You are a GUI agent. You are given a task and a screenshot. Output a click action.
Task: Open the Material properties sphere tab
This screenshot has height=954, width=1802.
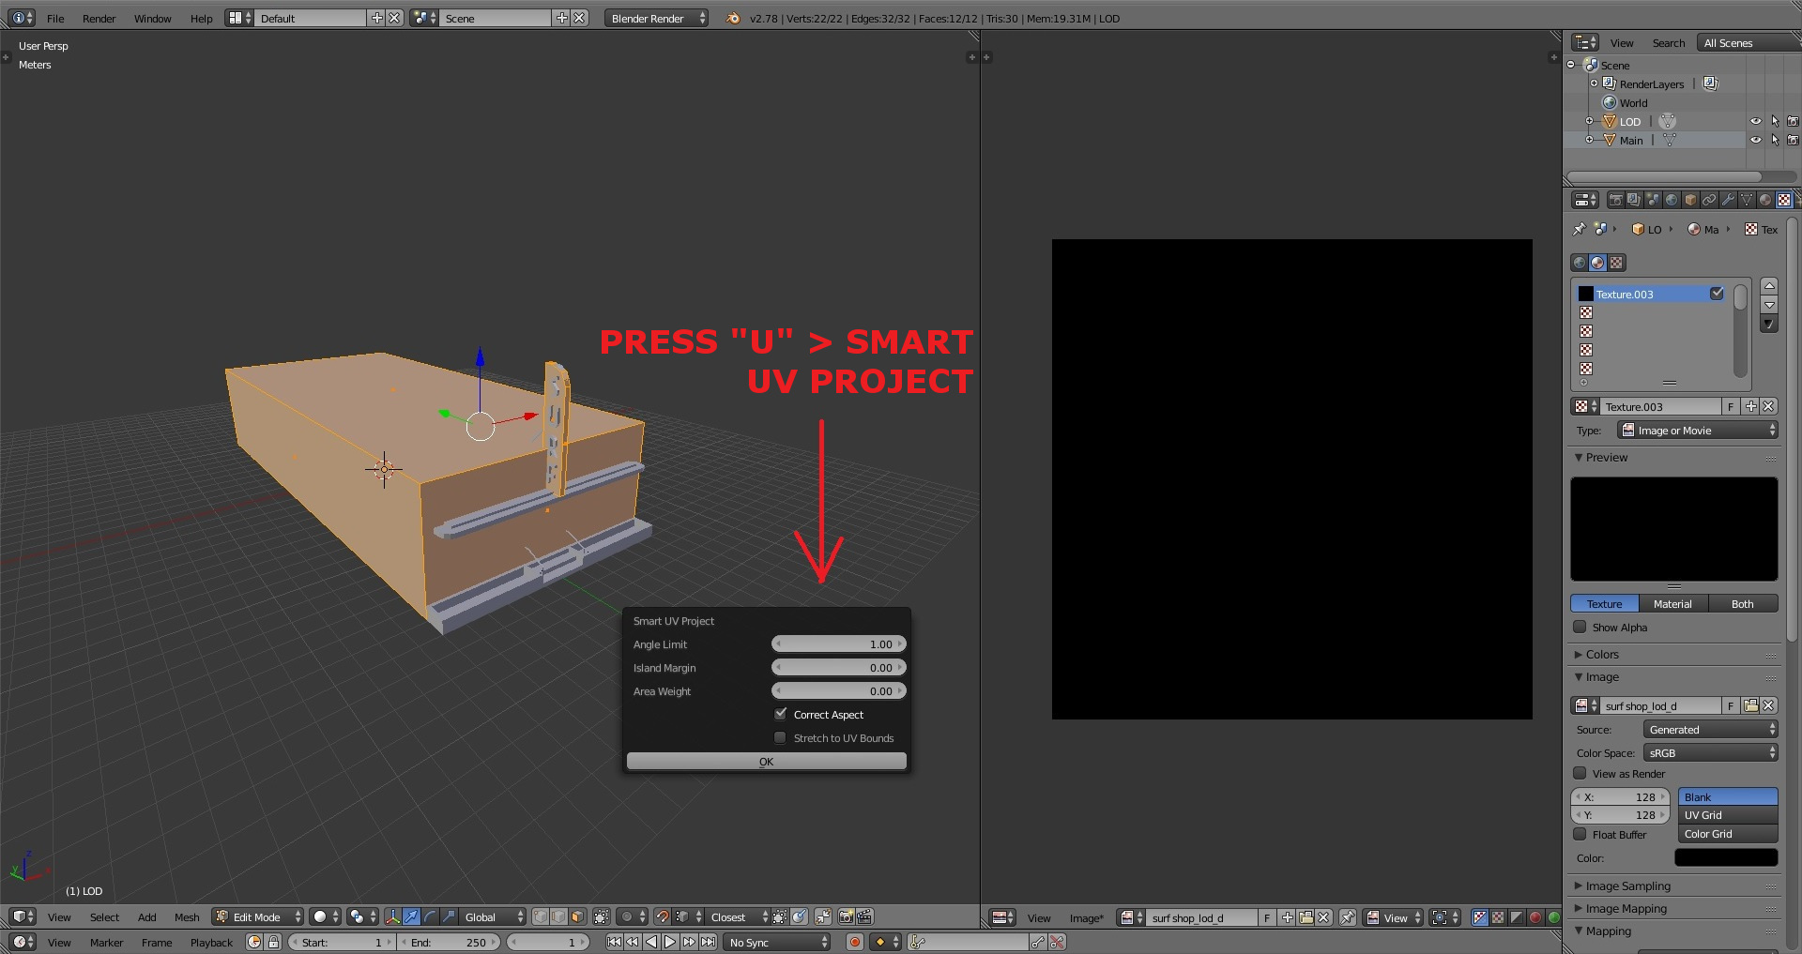[1765, 200]
